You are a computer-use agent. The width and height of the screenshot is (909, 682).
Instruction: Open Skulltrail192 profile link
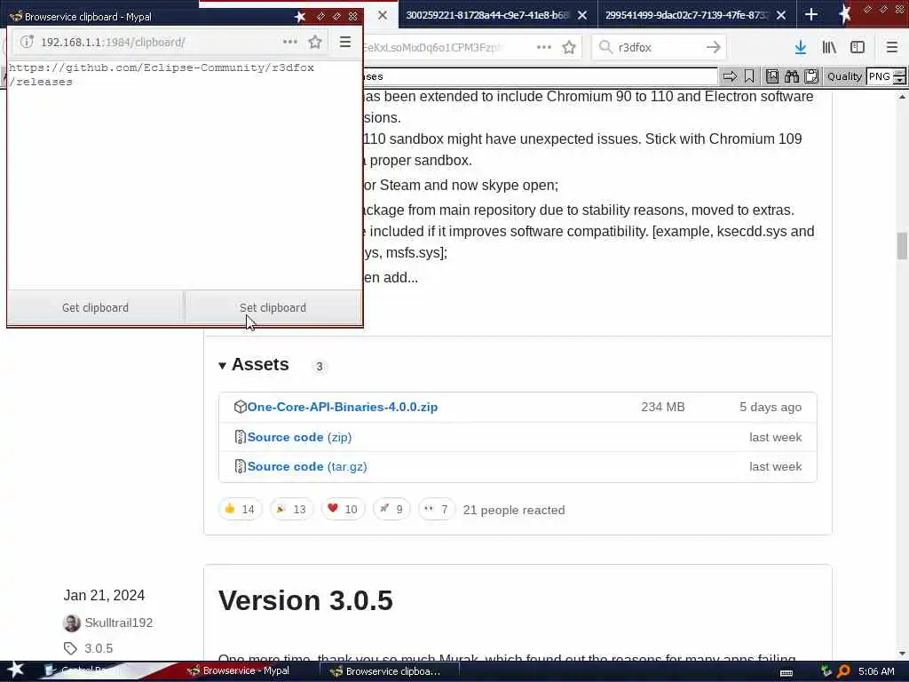coord(118,623)
